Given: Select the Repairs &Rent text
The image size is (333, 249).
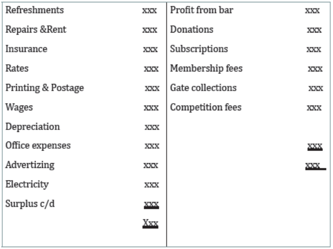Looking at the screenshot, I should coord(36,29).
